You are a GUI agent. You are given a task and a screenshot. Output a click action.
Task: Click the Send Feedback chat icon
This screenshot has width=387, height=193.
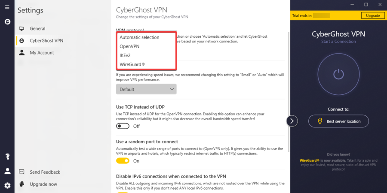21,172
